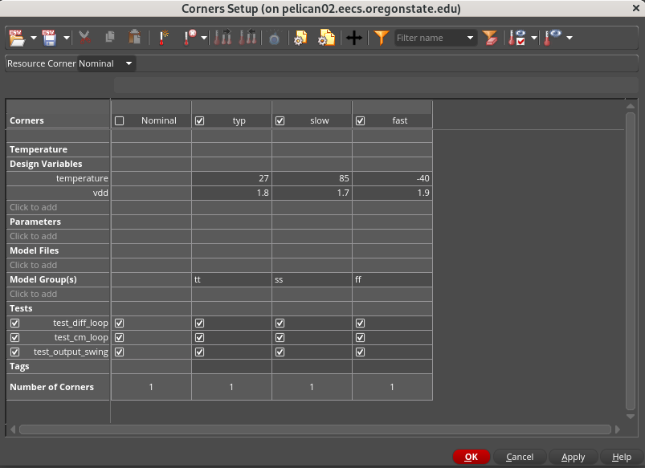Image resolution: width=645 pixels, height=468 pixels.
Task: Click the funnel with red line icon
Action: click(490, 38)
